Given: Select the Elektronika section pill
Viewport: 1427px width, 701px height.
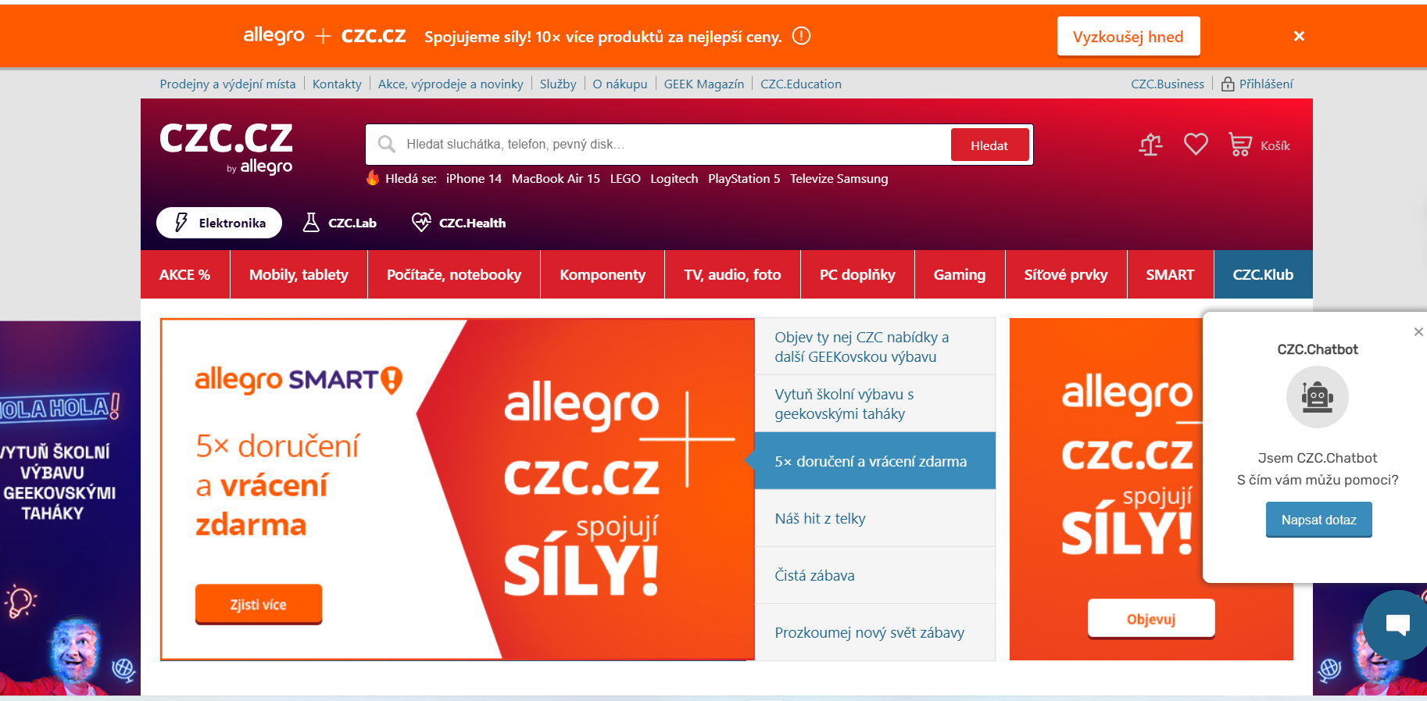Looking at the screenshot, I should pyautogui.click(x=219, y=223).
